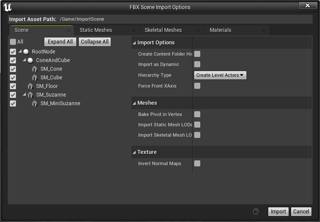The height and width of the screenshot is (222, 320).
Task: Select the SM_MiniSuzanne tree label
Action: coord(60,103)
